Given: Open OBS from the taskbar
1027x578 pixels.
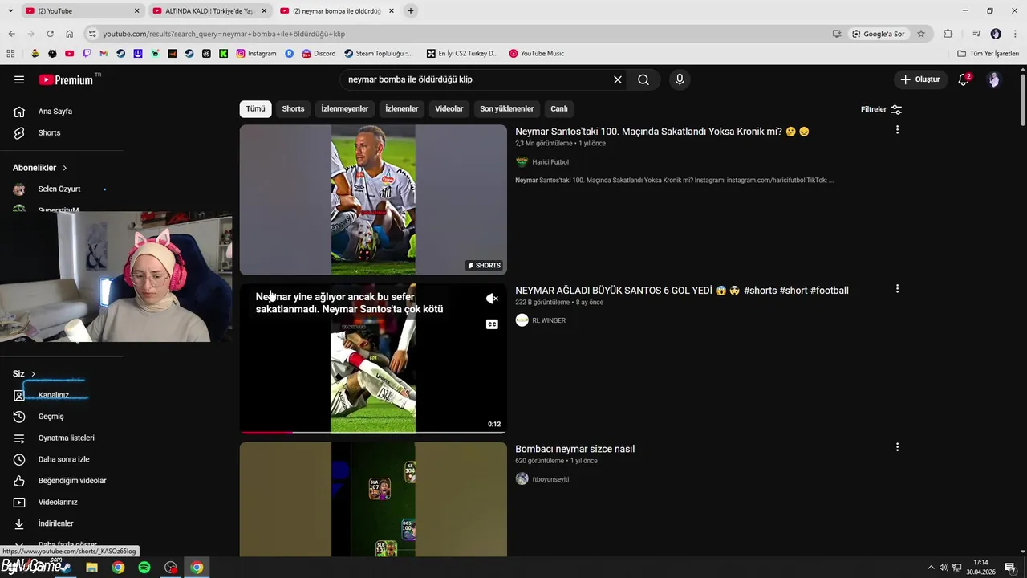Looking at the screenshot, I should (171, 568).
